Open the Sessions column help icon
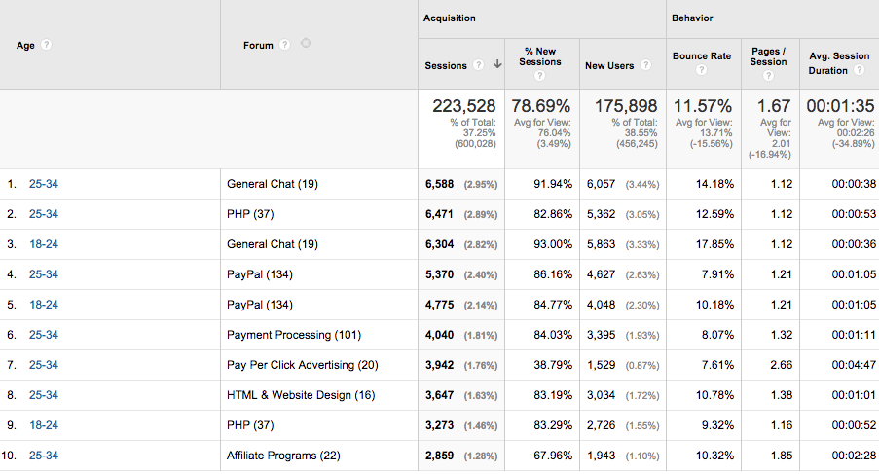 479,66
